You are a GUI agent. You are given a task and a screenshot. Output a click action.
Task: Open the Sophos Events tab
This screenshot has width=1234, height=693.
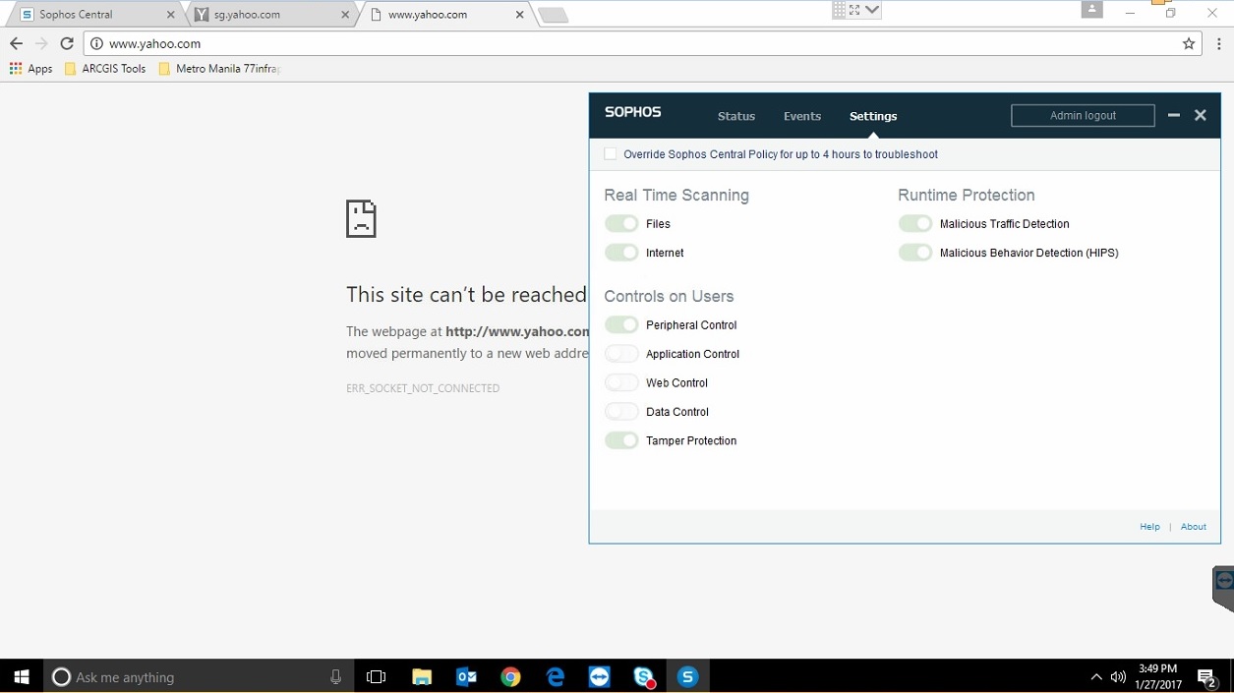pyautogui.click(x=802, y=116)
